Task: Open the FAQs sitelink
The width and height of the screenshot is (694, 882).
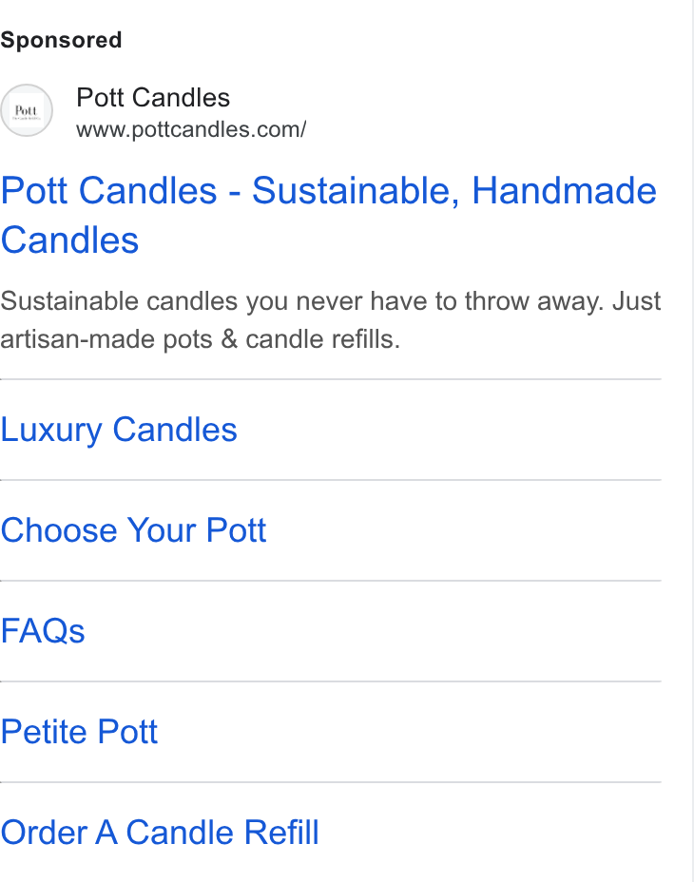Action: tap(43, 631)
